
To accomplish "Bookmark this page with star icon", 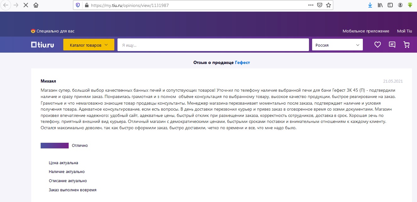I will 328,5.
